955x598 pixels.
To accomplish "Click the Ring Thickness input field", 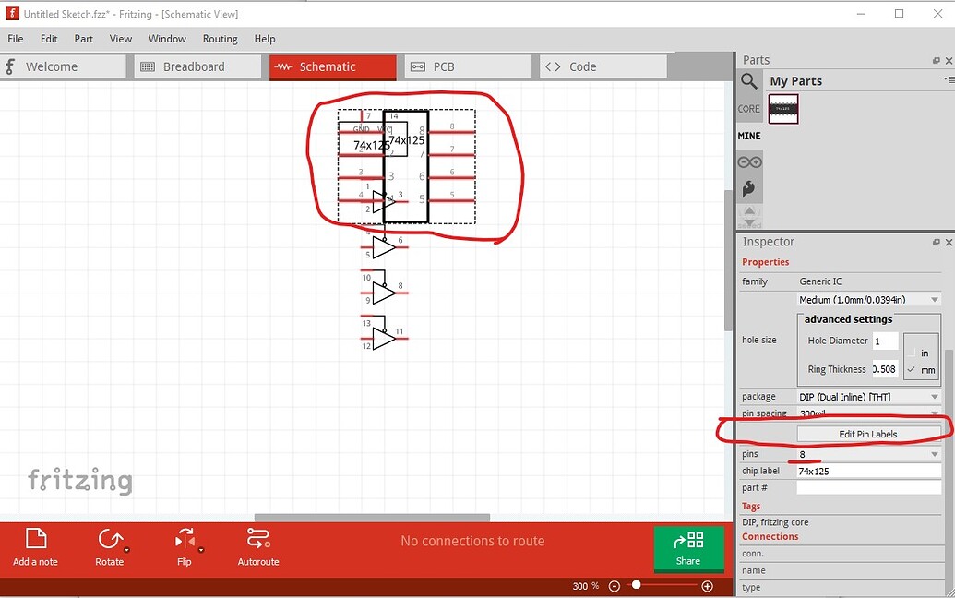I will coord(886,369).
